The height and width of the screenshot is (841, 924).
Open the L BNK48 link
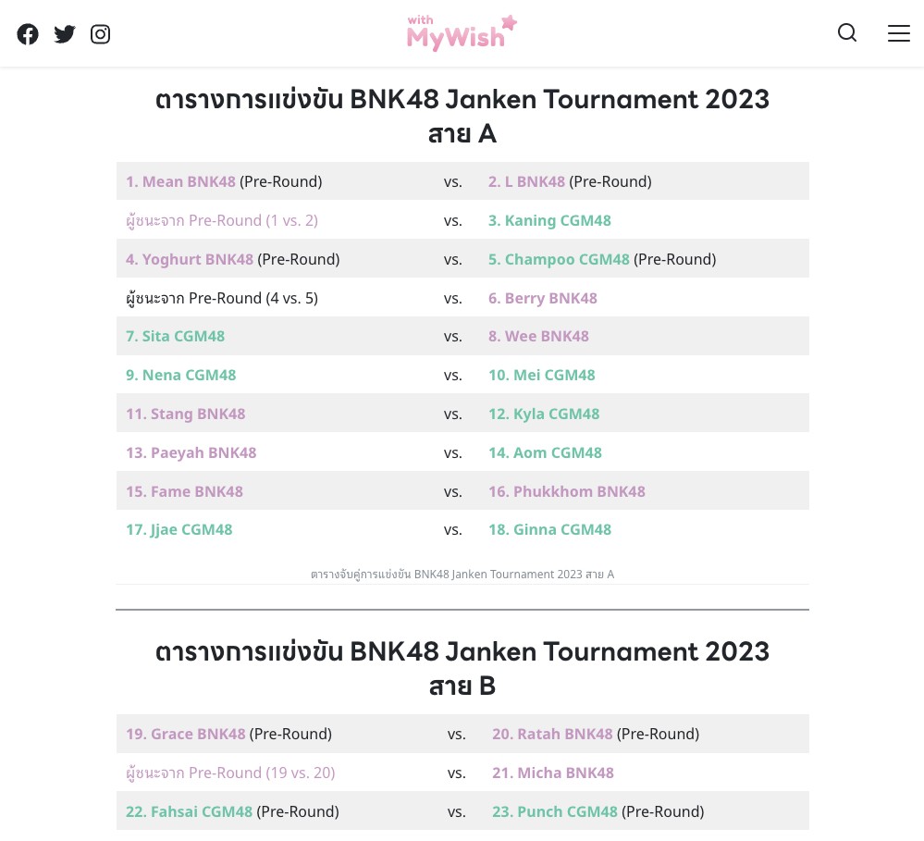526,181
